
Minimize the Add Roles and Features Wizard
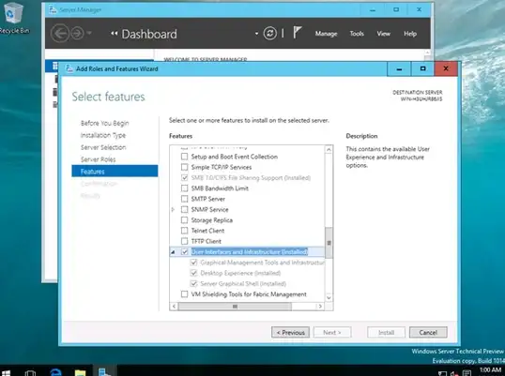pos(399,68)
